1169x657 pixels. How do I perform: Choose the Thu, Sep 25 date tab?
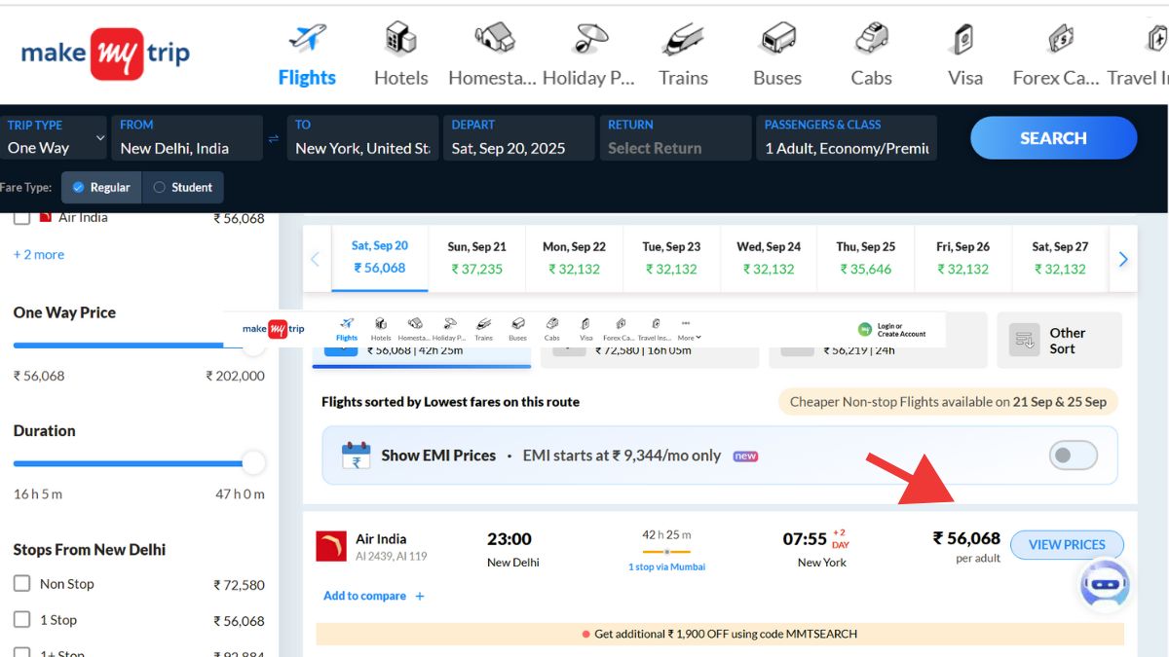[865, 258]
